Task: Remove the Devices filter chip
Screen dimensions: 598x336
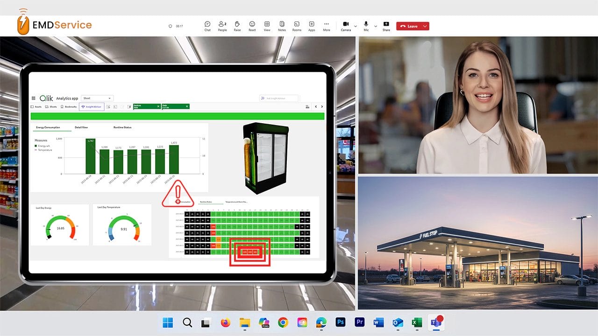Action: point(158,106)
